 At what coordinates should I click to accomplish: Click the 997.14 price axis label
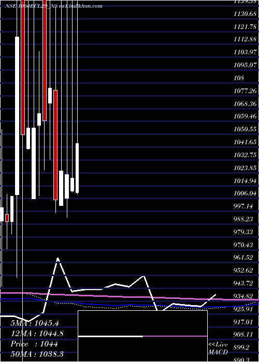(243, 206)
